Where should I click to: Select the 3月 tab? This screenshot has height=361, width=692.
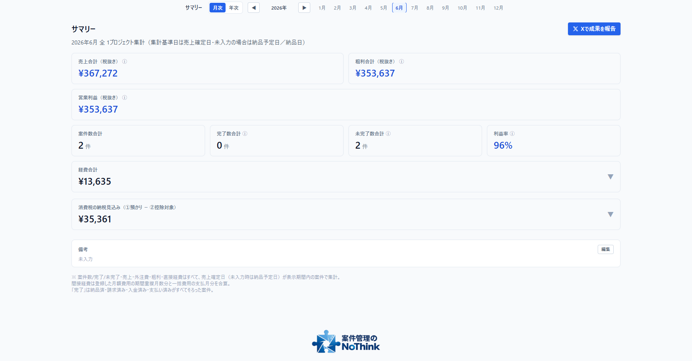[x=353, y=8]
